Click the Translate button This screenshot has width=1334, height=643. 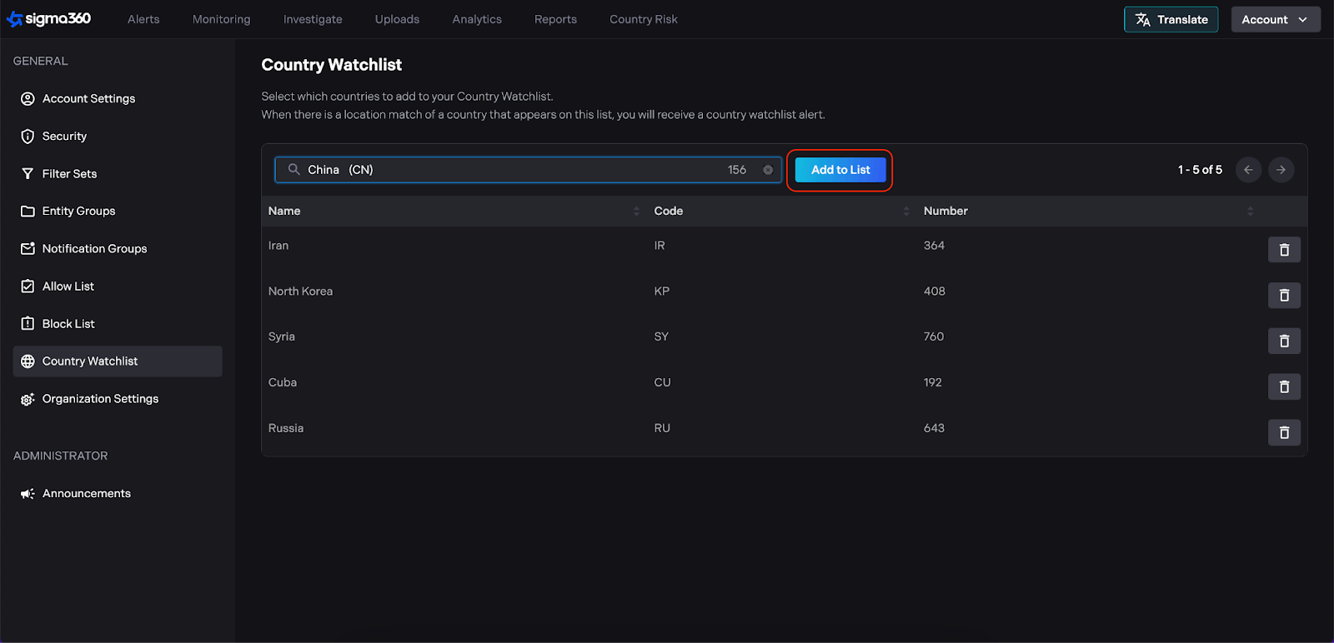1171,19
